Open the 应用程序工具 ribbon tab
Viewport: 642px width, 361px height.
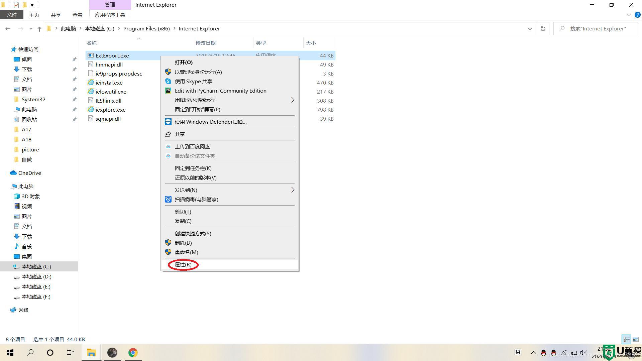click(110, 15)
